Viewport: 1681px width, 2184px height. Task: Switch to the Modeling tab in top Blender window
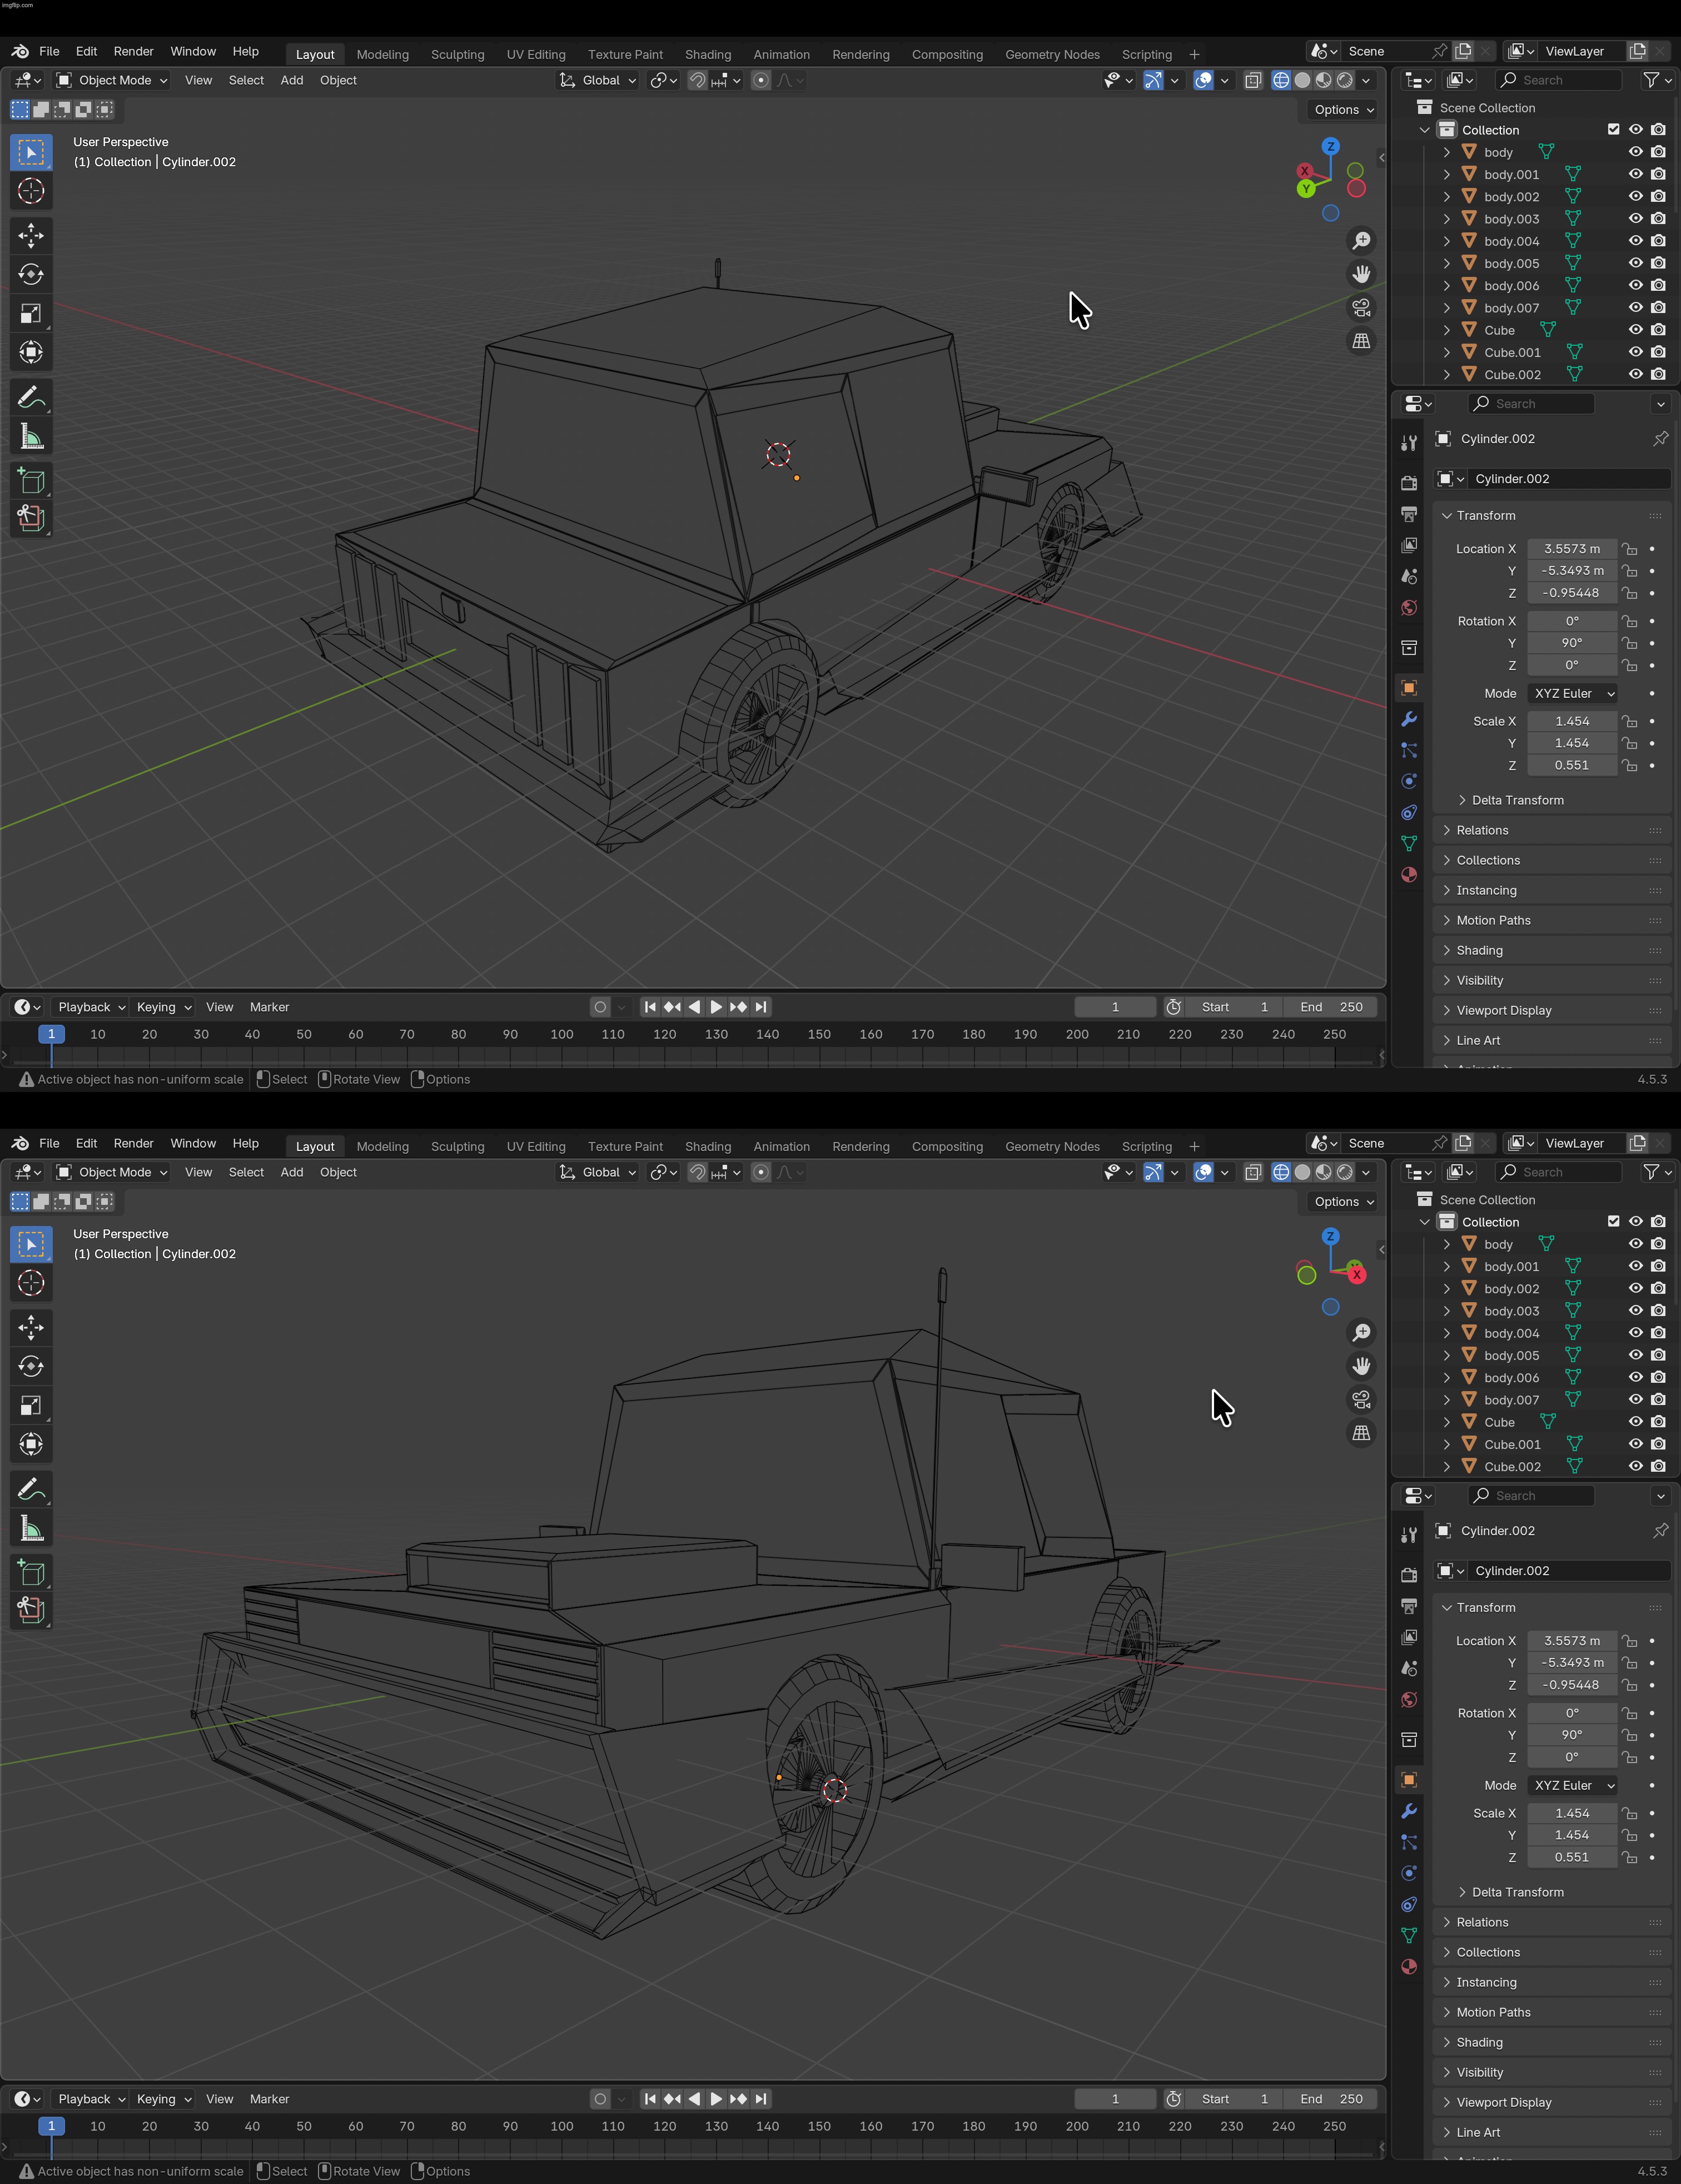pyautogui.click(x=382, y=55)
